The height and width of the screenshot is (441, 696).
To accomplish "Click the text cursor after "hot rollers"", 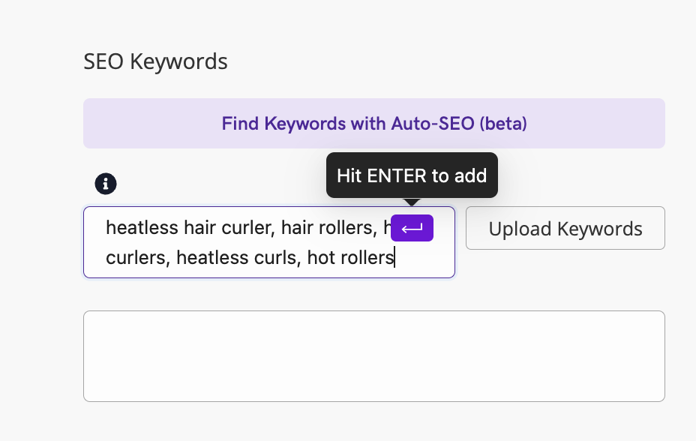I will click(x=395, y=258).
